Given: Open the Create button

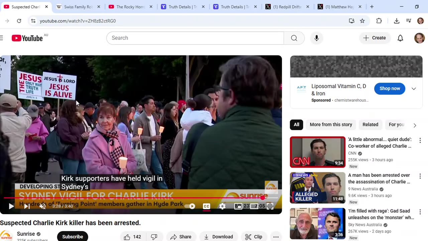Looking at the screenshot, I should [374, 38].
